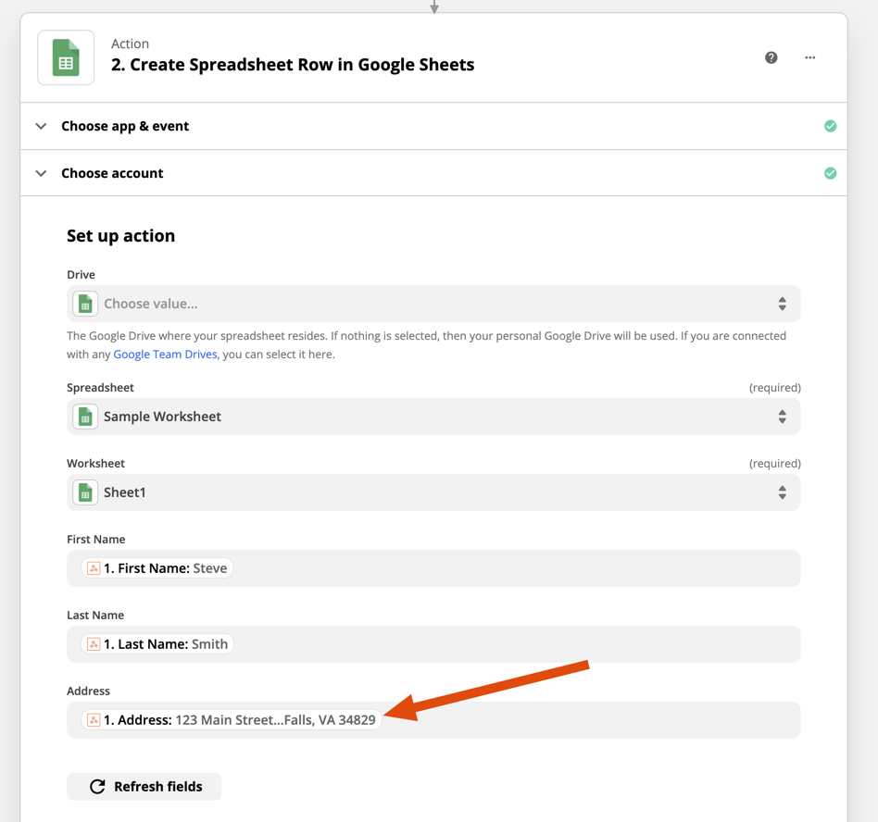Click the Address field label

(x=89, y=691)
